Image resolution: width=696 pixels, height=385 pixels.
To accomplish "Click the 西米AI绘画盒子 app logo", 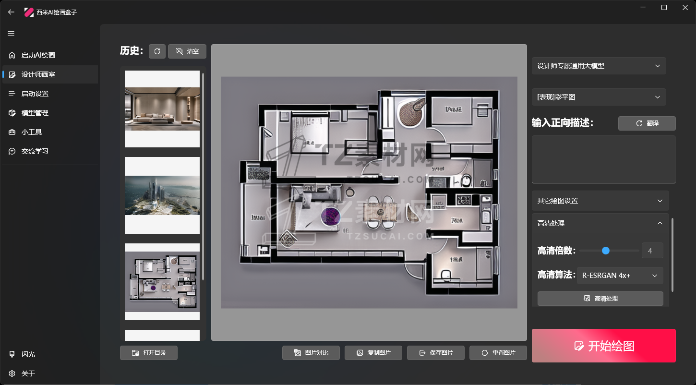I will [x=29, y=12].
